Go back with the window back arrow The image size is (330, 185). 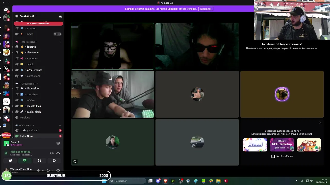[x=4, y=3]
